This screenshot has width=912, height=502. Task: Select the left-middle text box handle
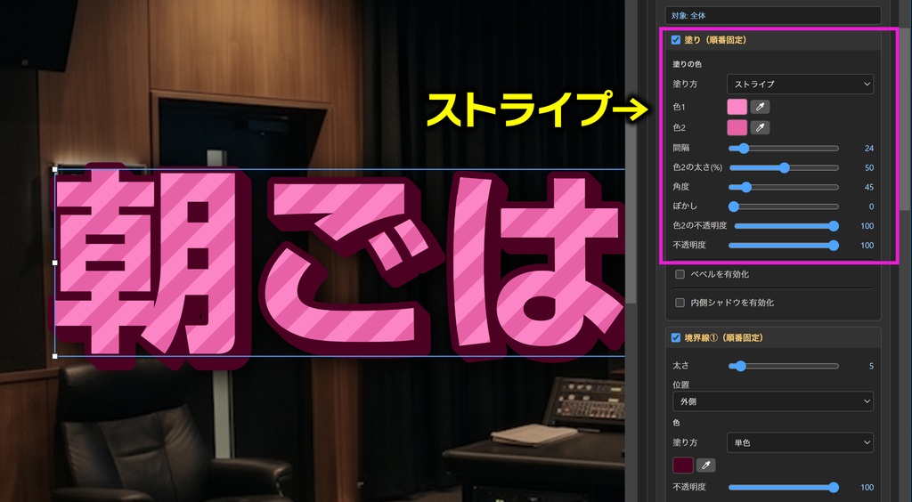(x=54, y=263)
